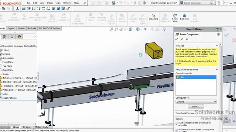The image size is (236, 132).
Task: Click Zoom to Fit magnifier icon
Action: [x=111, y=29]
